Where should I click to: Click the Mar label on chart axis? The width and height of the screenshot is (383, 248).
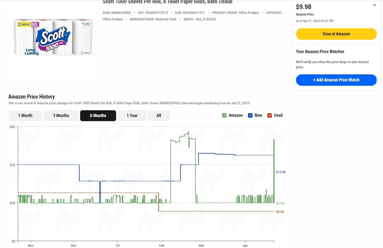tap(201, 246)
